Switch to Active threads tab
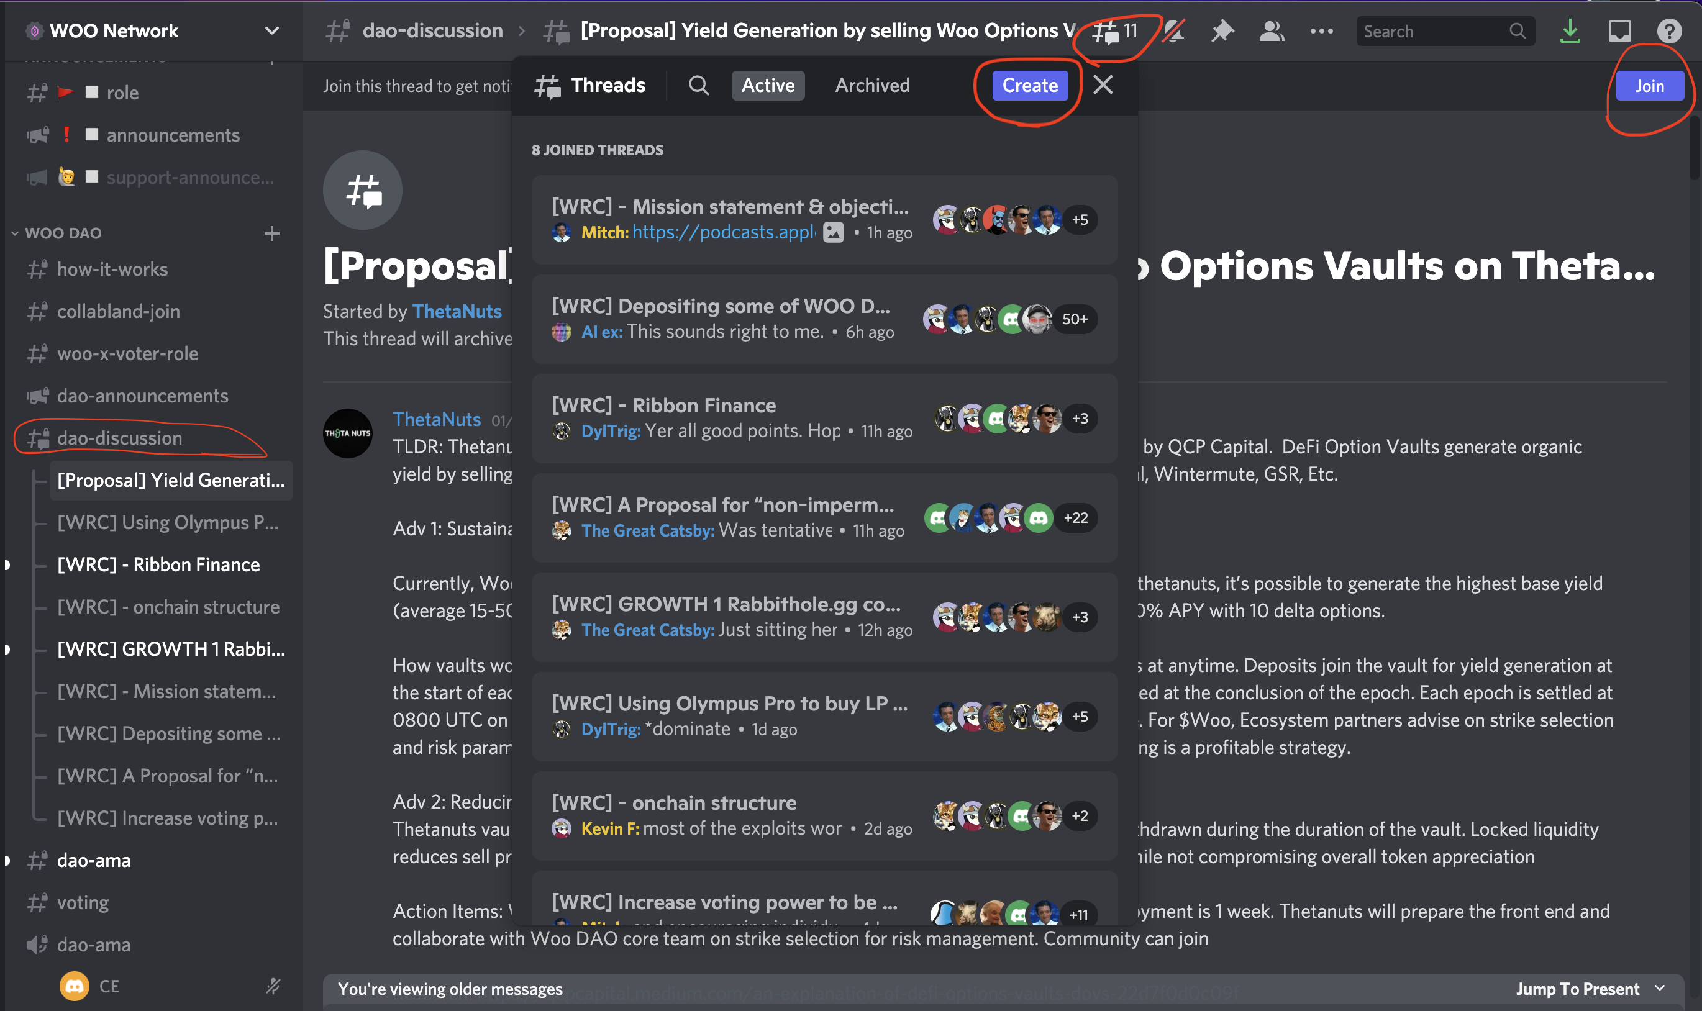This screenshot has height=1011, width=1702. coord(768,85)
